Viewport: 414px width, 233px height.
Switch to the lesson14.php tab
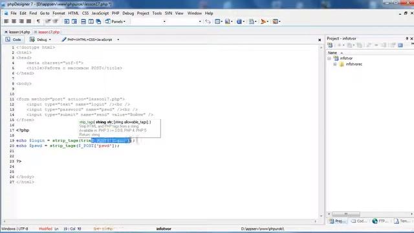click(x=19, y=32)
